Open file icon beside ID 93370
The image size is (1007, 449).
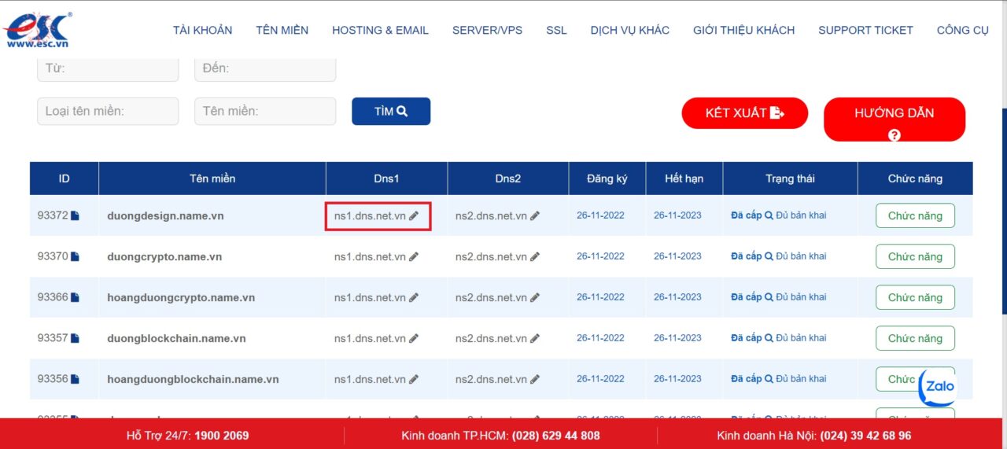click(x=76, y=256)
